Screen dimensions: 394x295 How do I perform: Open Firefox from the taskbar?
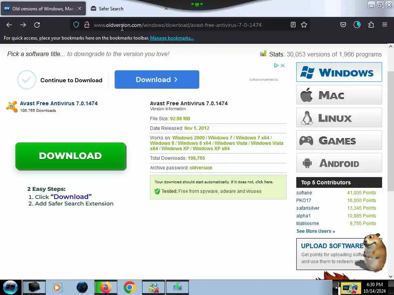tap(106, 287)
